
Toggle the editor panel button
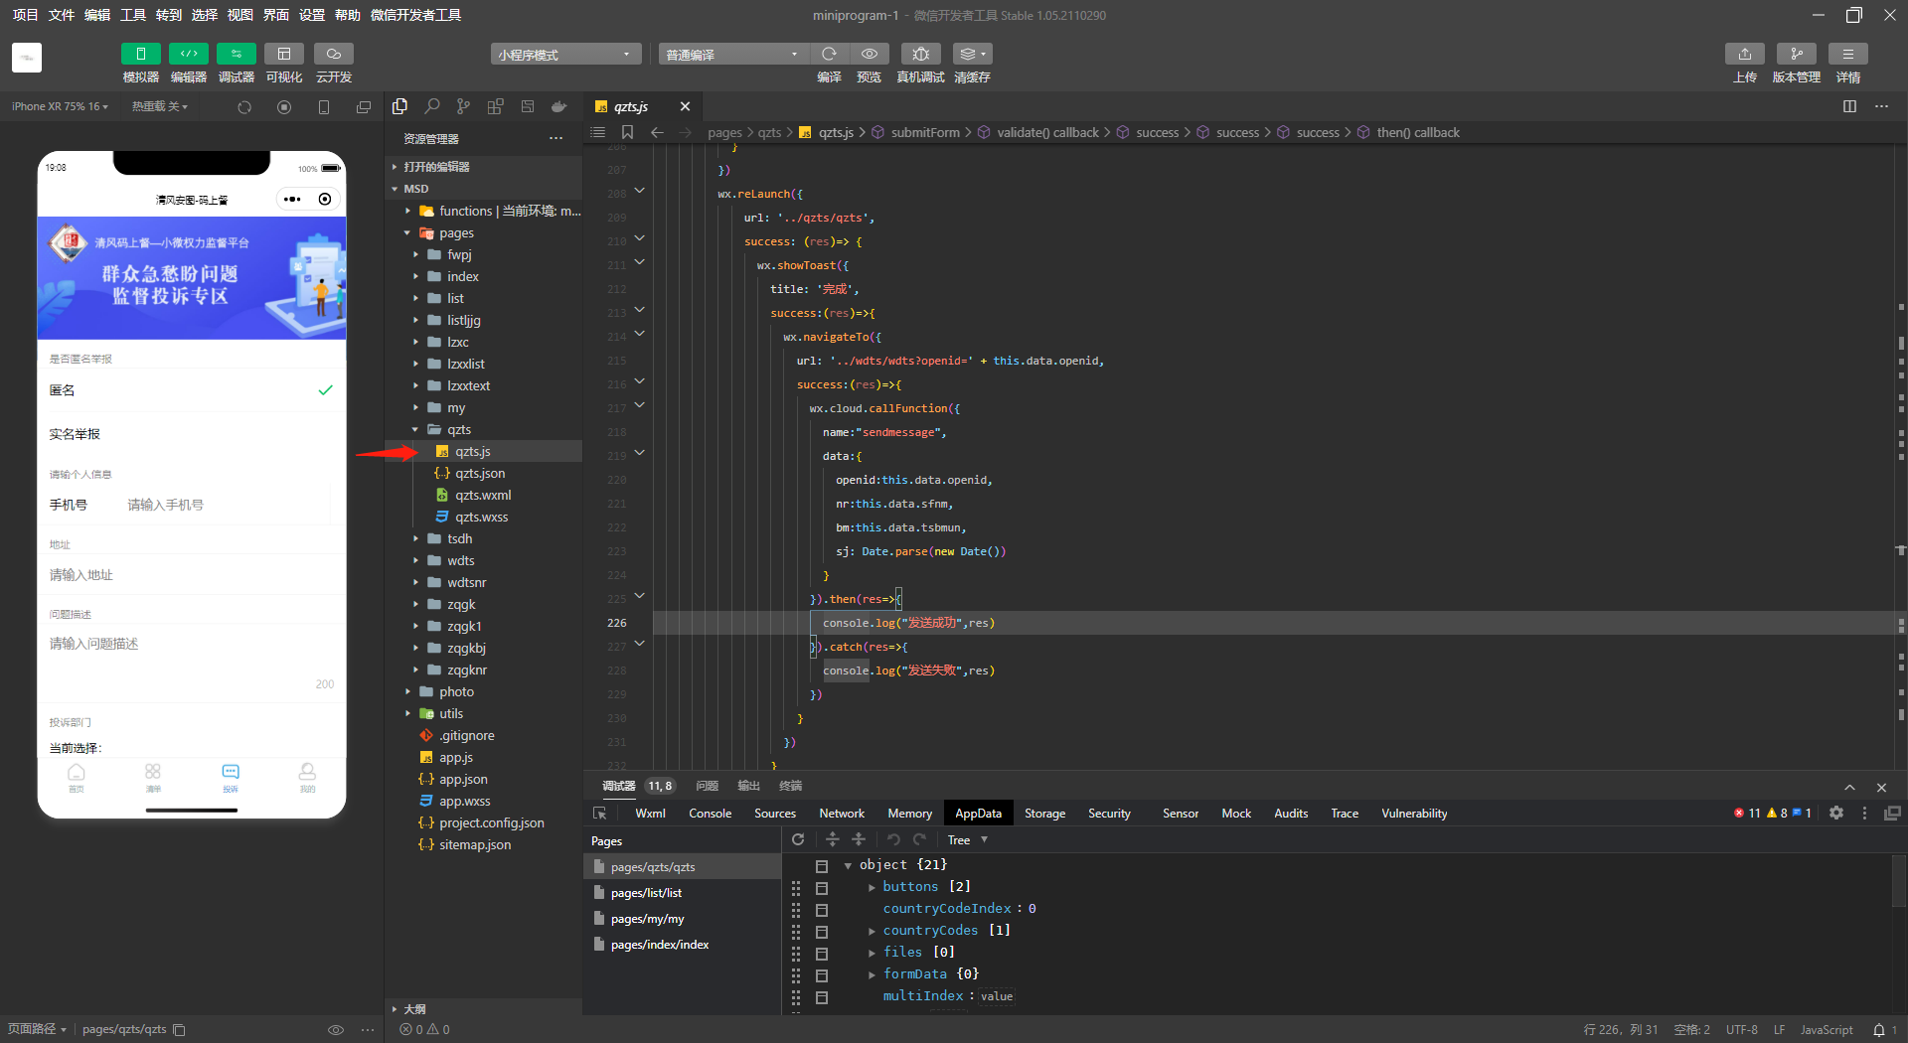(x=188, y=54)
